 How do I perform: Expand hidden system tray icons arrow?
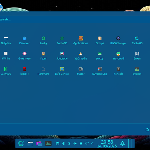92,144
